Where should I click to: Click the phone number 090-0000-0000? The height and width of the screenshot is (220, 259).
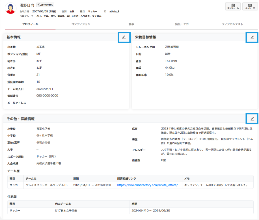(47, 96)
